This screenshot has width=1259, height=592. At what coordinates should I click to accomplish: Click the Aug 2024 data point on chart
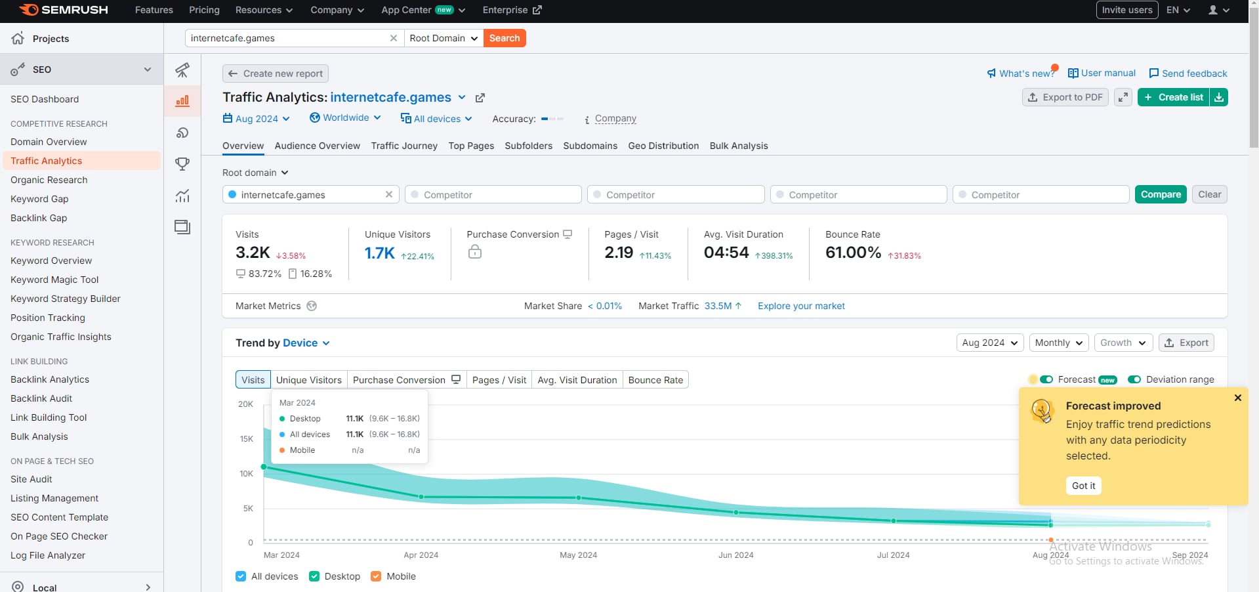pyautogui.click(x=1050, y=525)
